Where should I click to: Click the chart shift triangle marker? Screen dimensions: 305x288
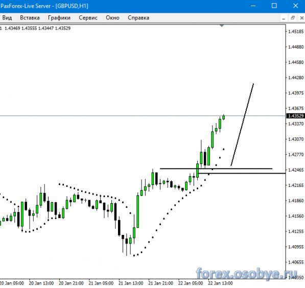(222, 26)
